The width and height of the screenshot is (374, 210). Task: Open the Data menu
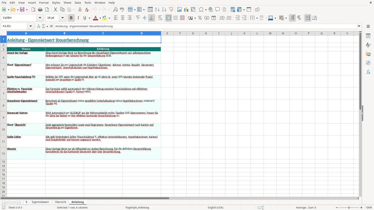click(78, 2)
